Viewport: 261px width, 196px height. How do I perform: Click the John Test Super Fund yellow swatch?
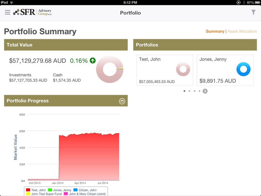(x=28, y=194)
